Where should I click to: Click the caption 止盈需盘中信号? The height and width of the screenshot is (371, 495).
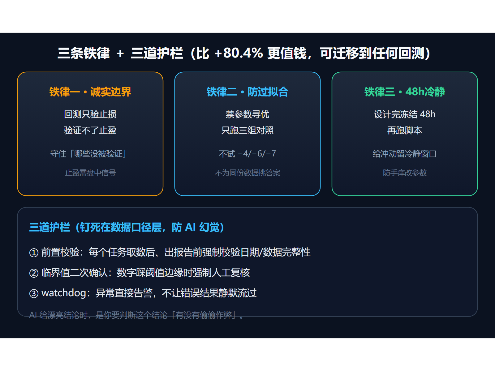click(90, 173)
